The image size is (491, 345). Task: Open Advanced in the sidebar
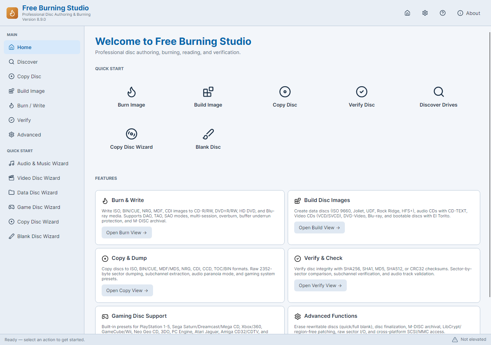42,135
